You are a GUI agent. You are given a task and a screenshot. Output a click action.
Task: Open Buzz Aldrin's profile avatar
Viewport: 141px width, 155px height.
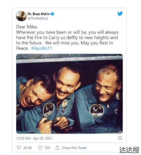click(21, 16)
